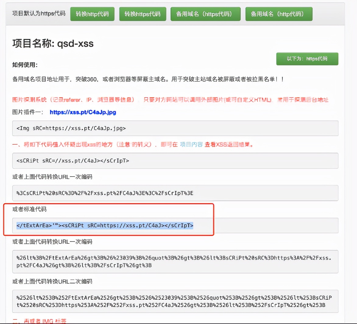
Task: Click the 项目名称: qsd-xss heading
Action: [53, 43]
